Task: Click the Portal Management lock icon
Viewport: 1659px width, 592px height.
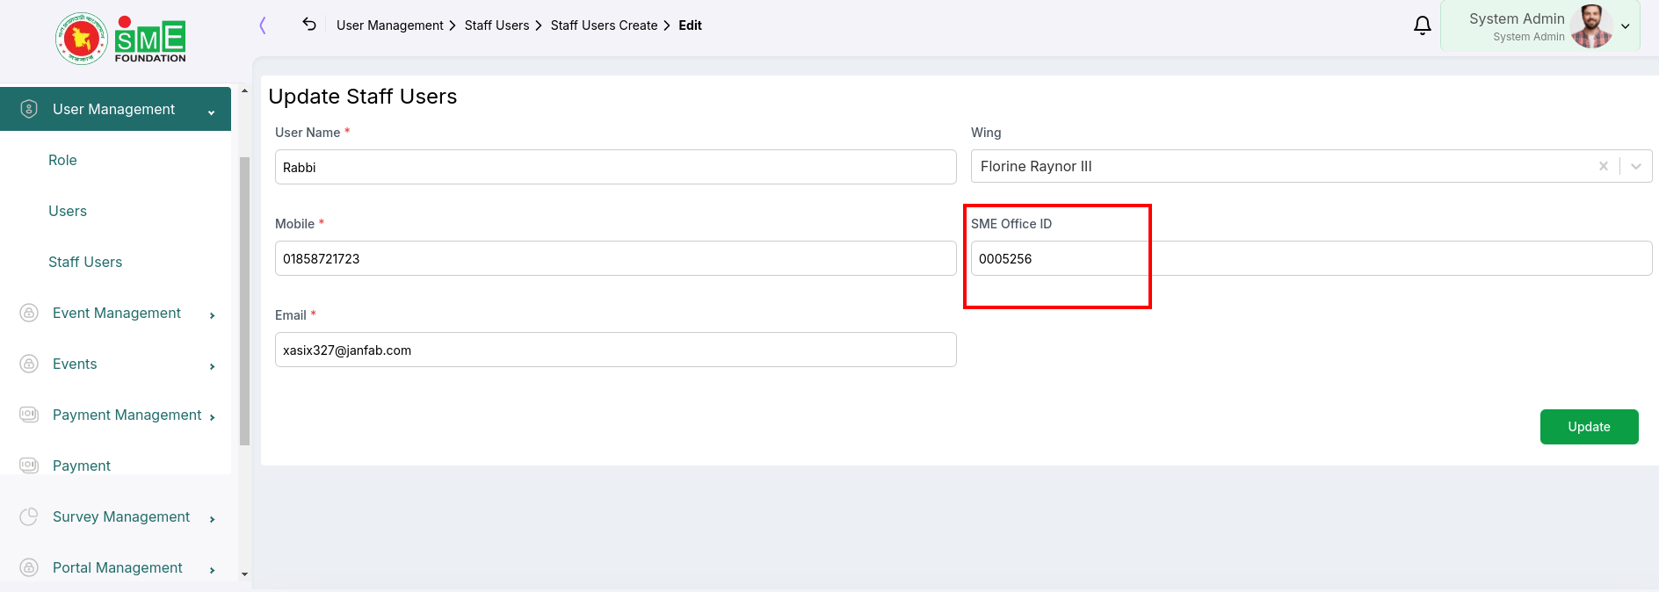Action: pos(29,567)
